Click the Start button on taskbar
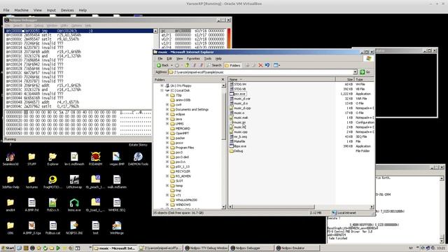The image size is (448, 252). tap(8, 248)
